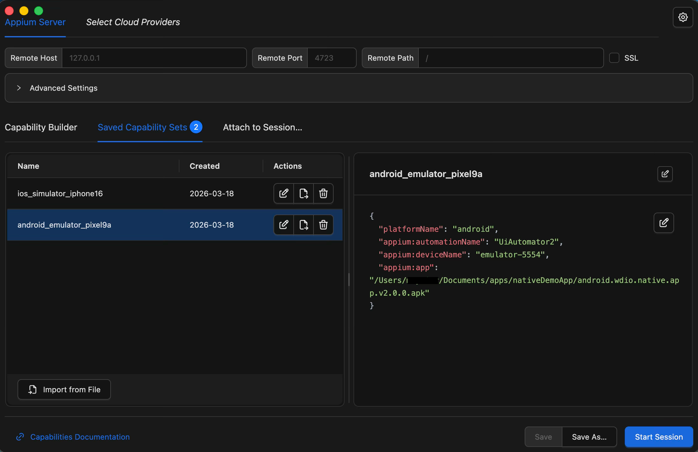698x452 pixels.
Task: Edit the android_emulator_pixel9a row entry
Action: pyautogui.click(x=284, y=225)
